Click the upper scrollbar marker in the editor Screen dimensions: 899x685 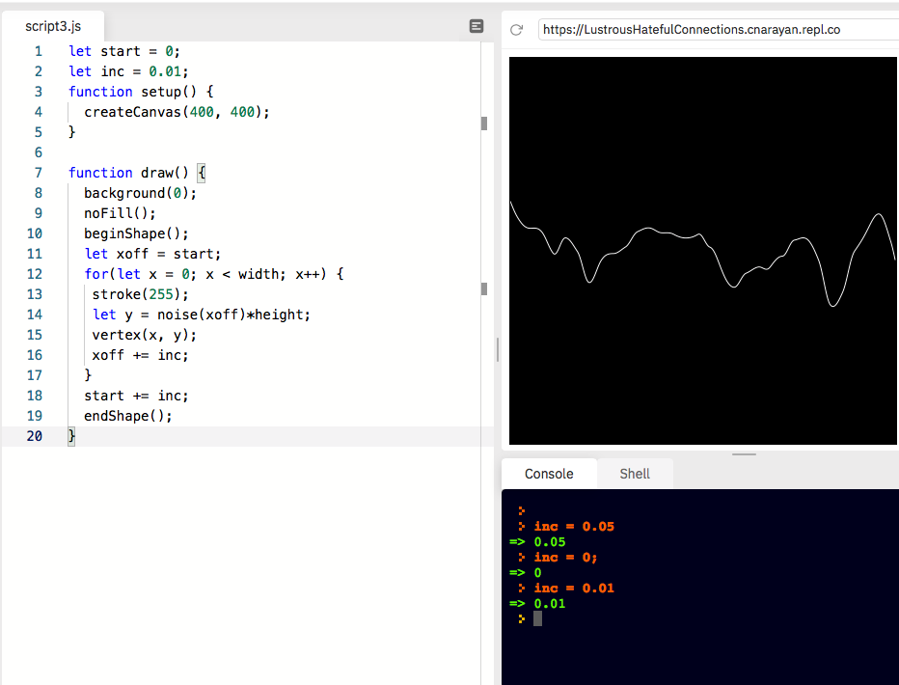484,123
